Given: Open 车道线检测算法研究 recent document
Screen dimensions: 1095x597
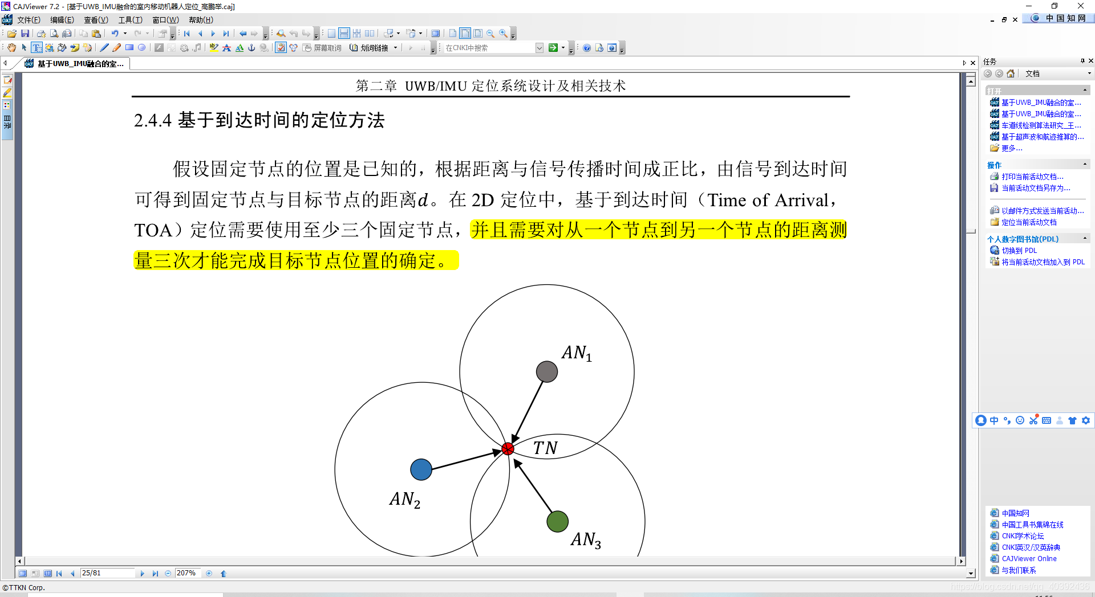Looking at the screenshot, I should pos(1041,125).
